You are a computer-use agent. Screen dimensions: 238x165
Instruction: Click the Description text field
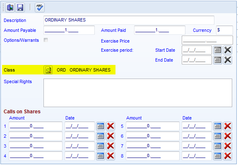tap(129, 20)
